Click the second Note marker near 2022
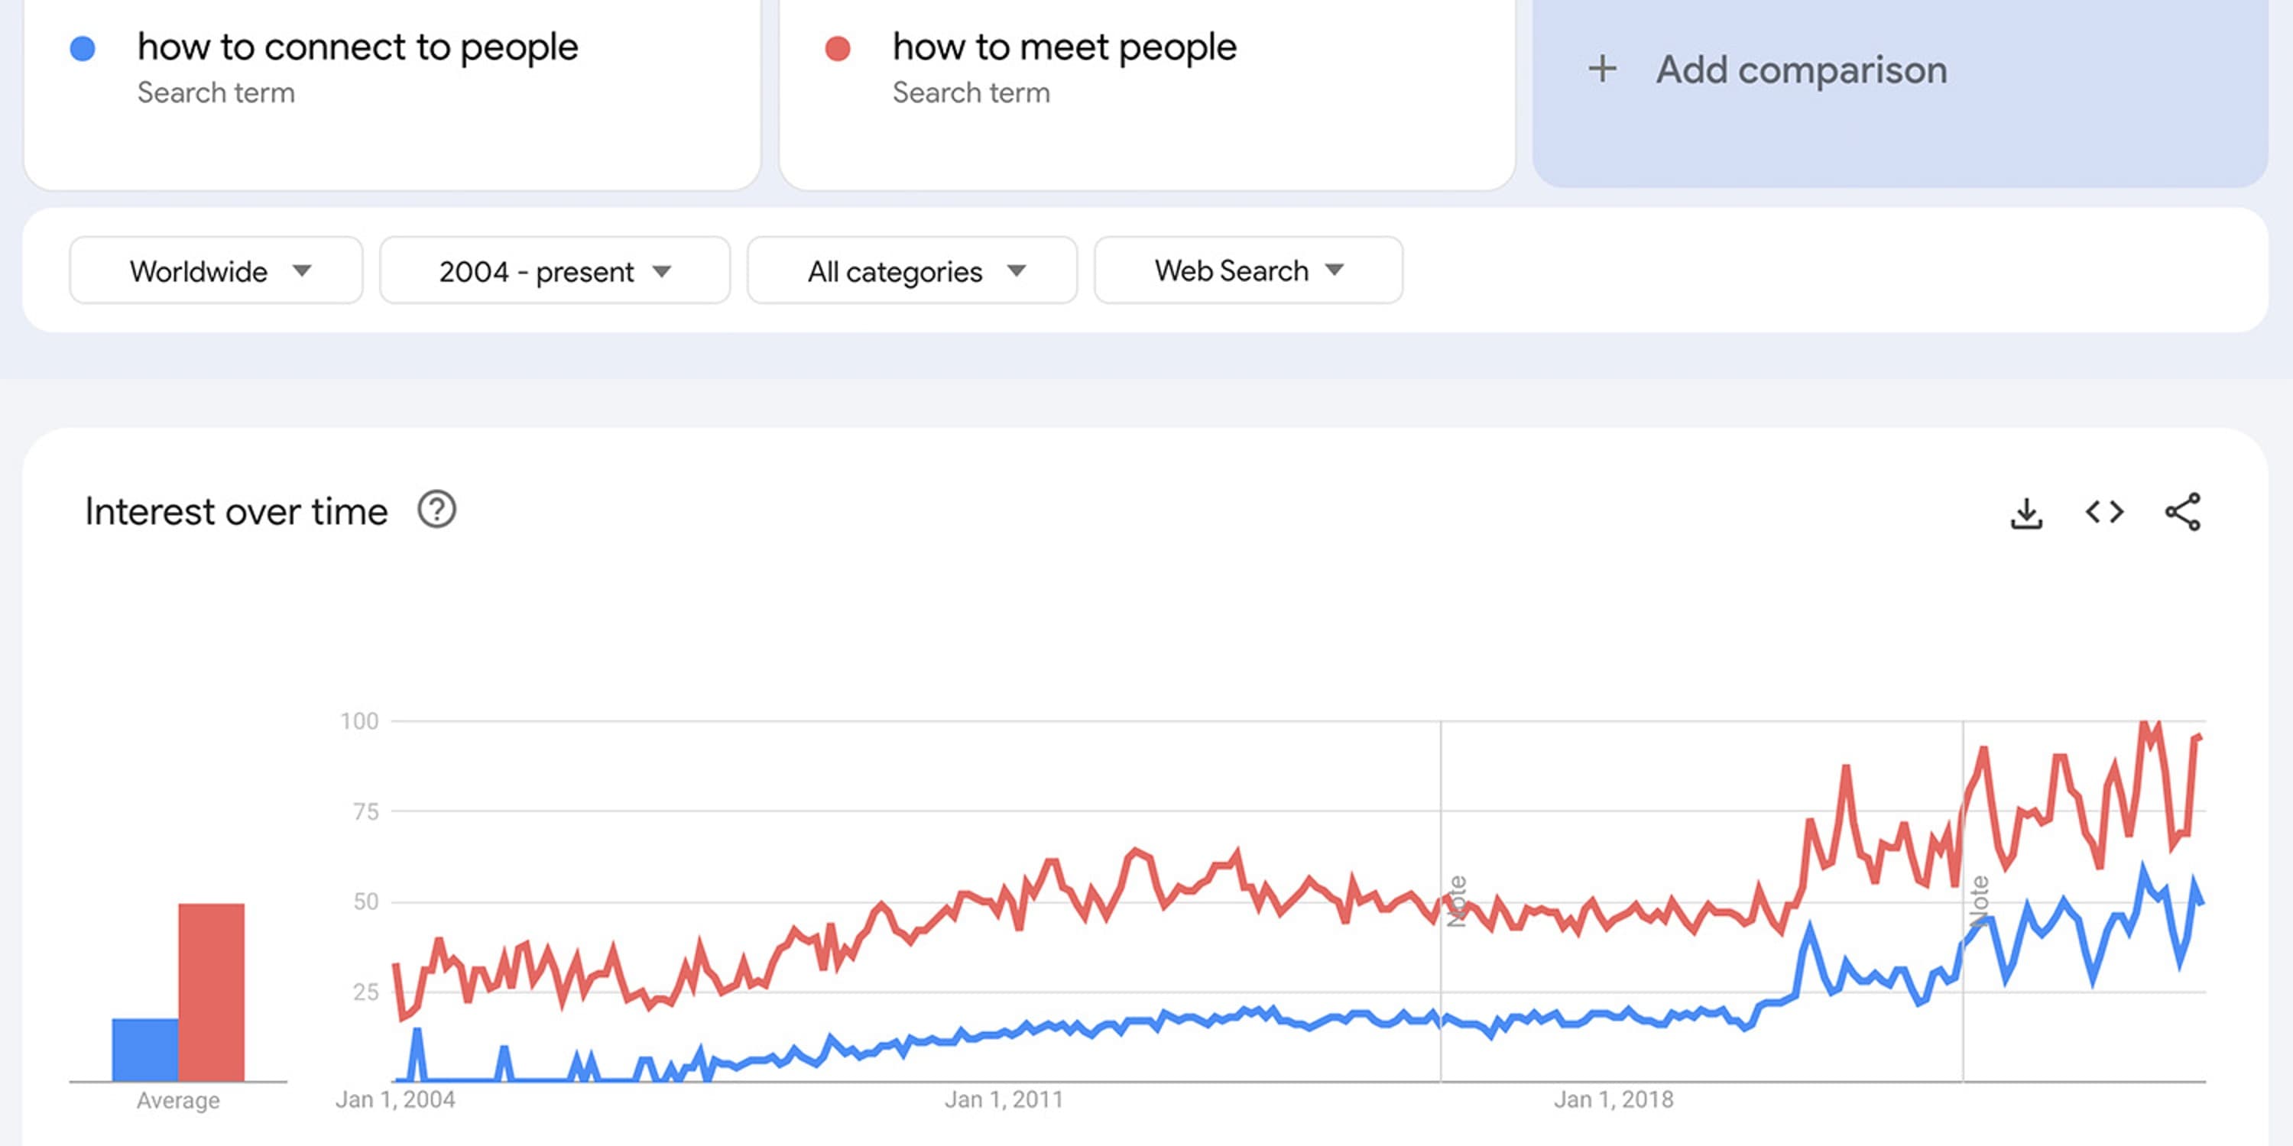This screenshot has height=1146, width=2293. click(x=1979, y=902)
